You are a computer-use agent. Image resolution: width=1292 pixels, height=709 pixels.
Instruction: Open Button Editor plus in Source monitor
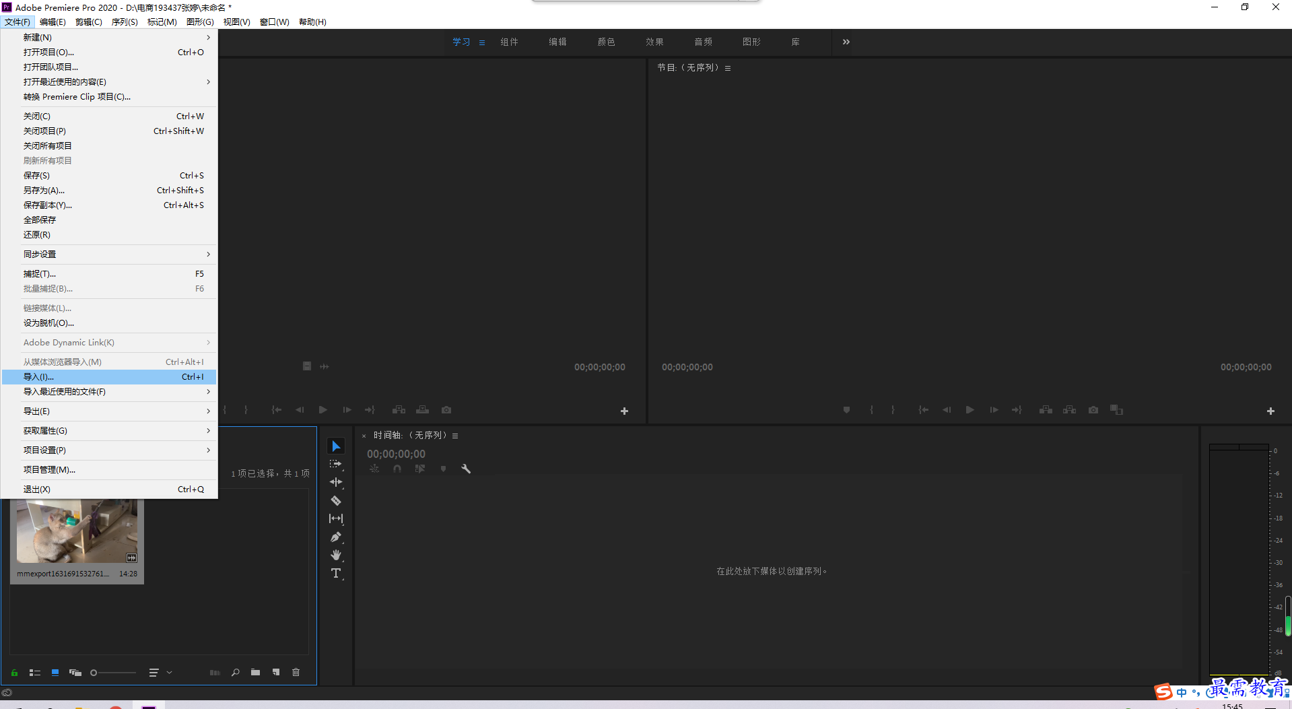click(624, 411)
